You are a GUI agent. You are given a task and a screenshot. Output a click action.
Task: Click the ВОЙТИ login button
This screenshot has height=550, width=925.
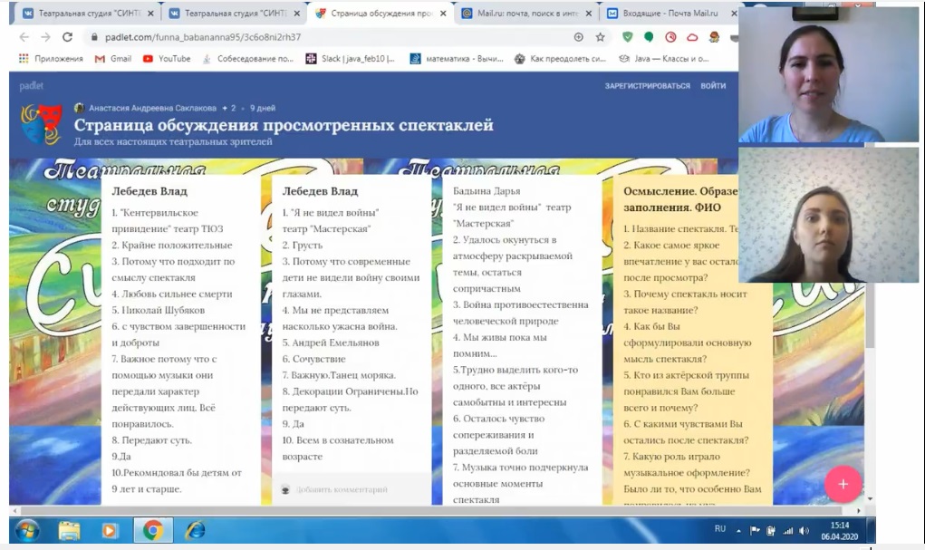[713, 85]
